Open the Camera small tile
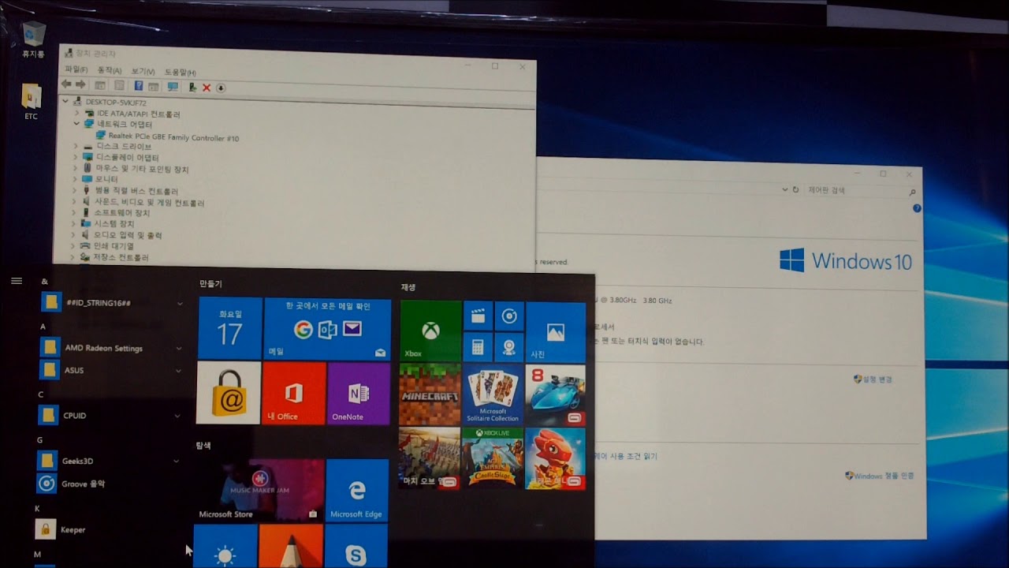1009x568 pixels. point(509,347)
